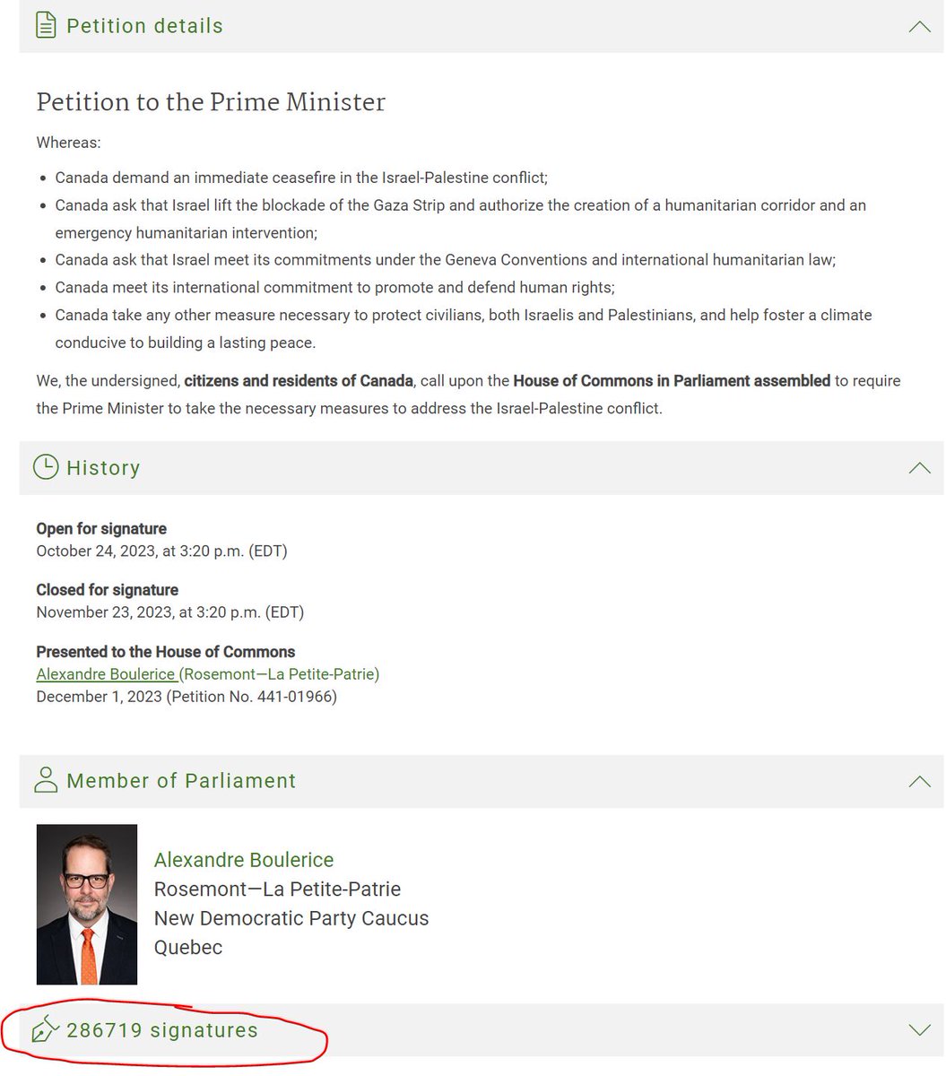
Task: Collapse the Petition details section chevron
Action: point(919,26)
